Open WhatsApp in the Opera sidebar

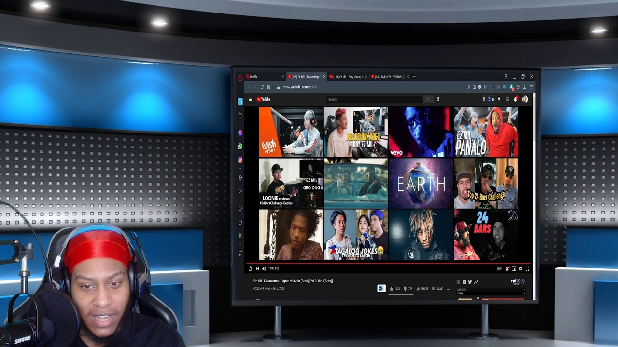tap(240, 147)
